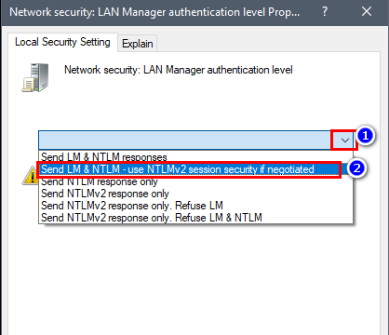Close the LAN Manager properties dialog
The width and height of the screenshot is (389, 335).
coord(367,12)
